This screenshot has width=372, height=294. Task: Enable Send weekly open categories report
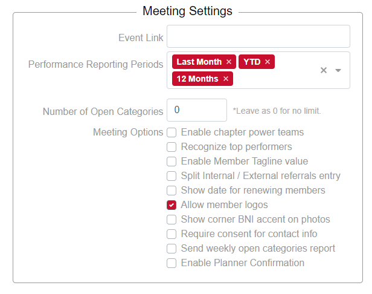pyautogui.click(x=172, y=249)
